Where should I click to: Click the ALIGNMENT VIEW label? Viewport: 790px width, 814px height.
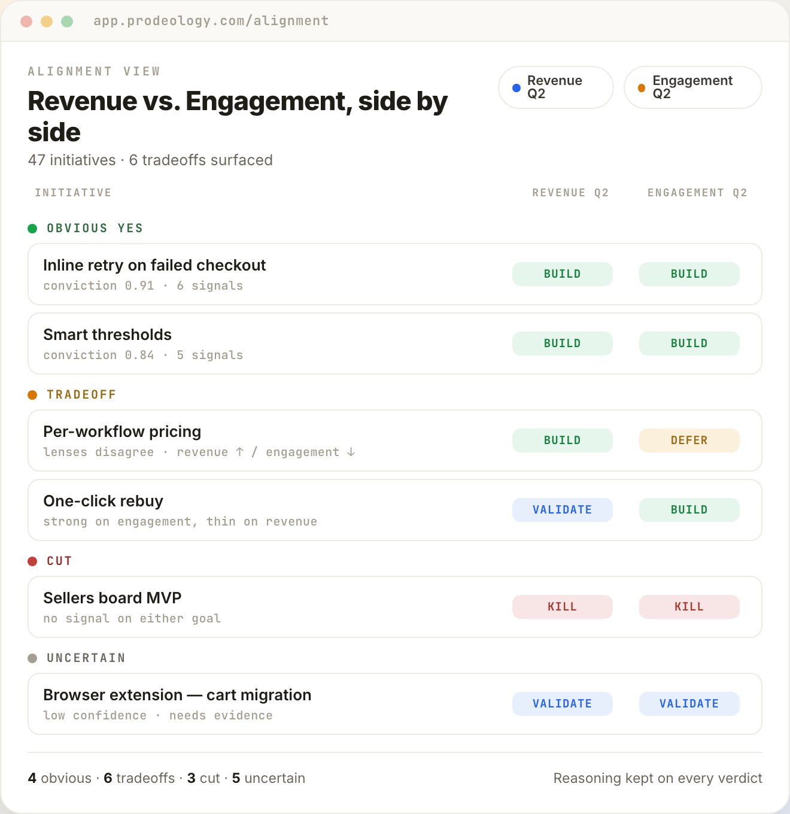(x=95, y=71)
